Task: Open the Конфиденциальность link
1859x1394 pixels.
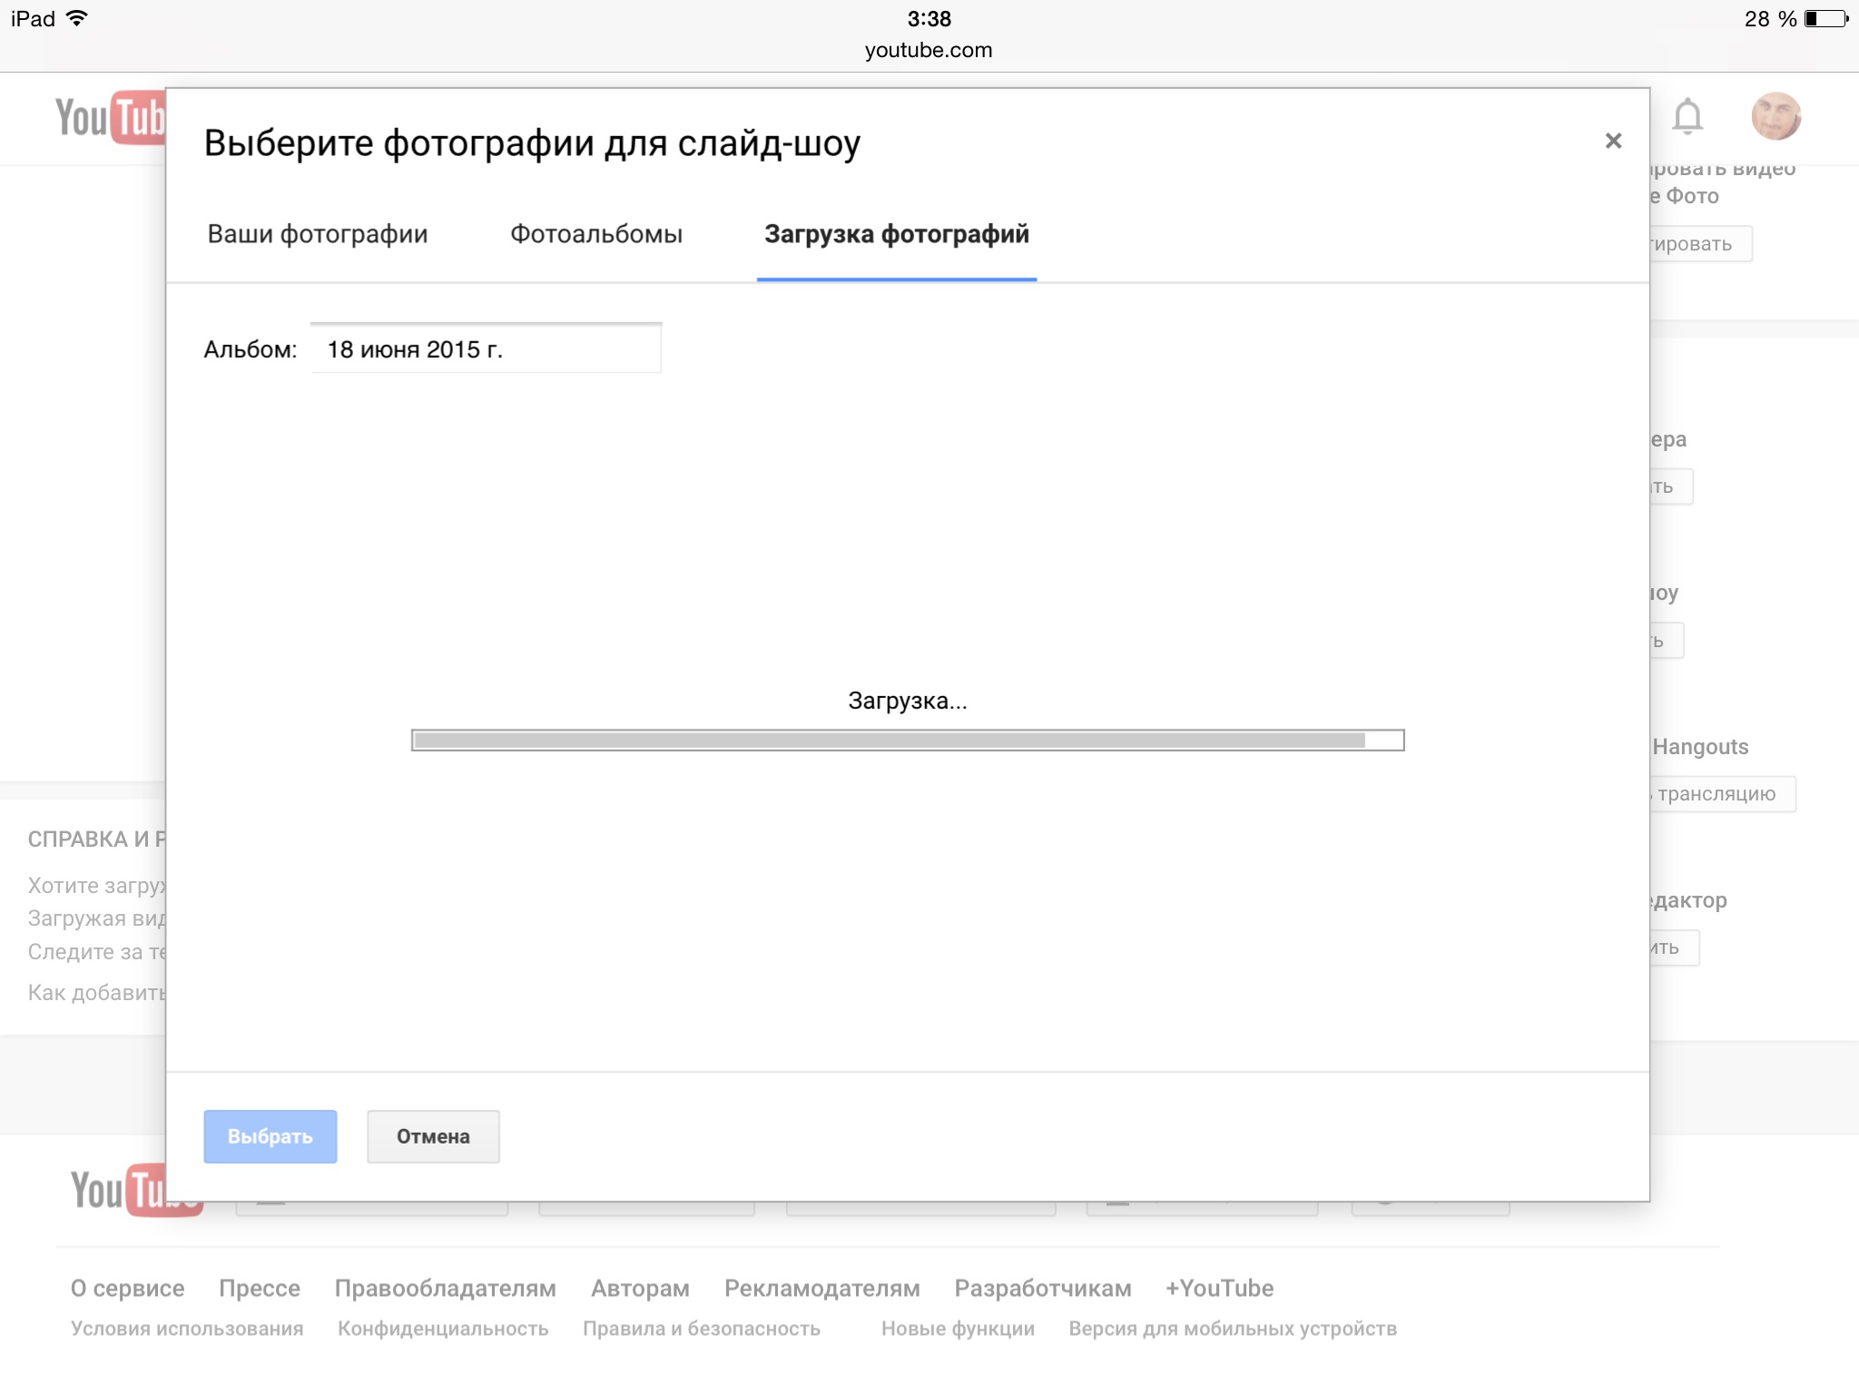Action: [x=443, y=1329]
